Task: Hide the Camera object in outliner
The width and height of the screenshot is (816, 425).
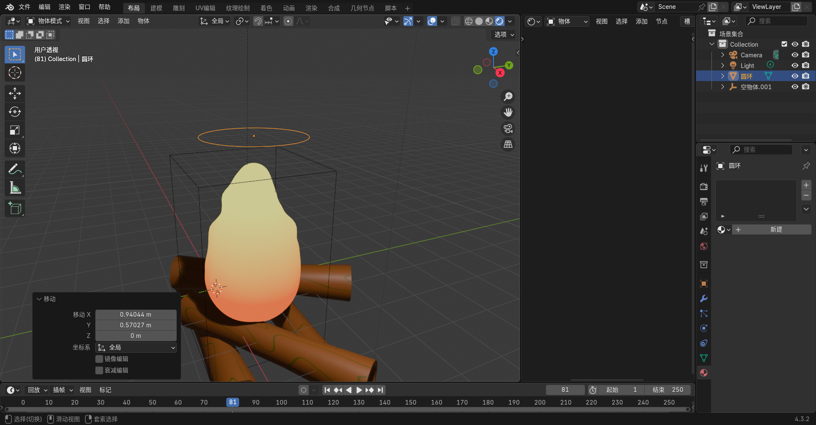Action: pos(795,55)
